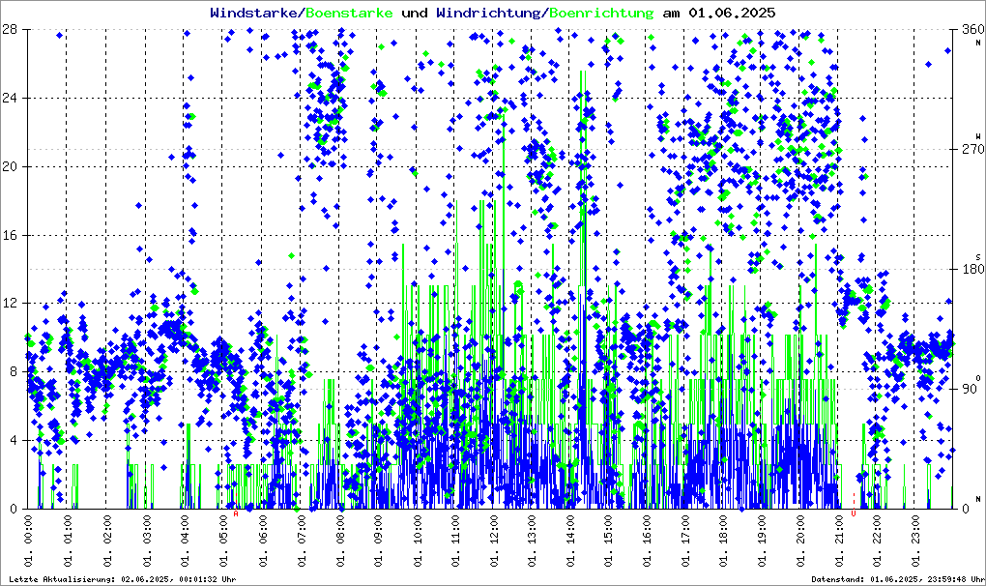Viewport: 986px width, 586px height.
Task: Click time axis label '01. 20:00'
Action: [800, 541]
